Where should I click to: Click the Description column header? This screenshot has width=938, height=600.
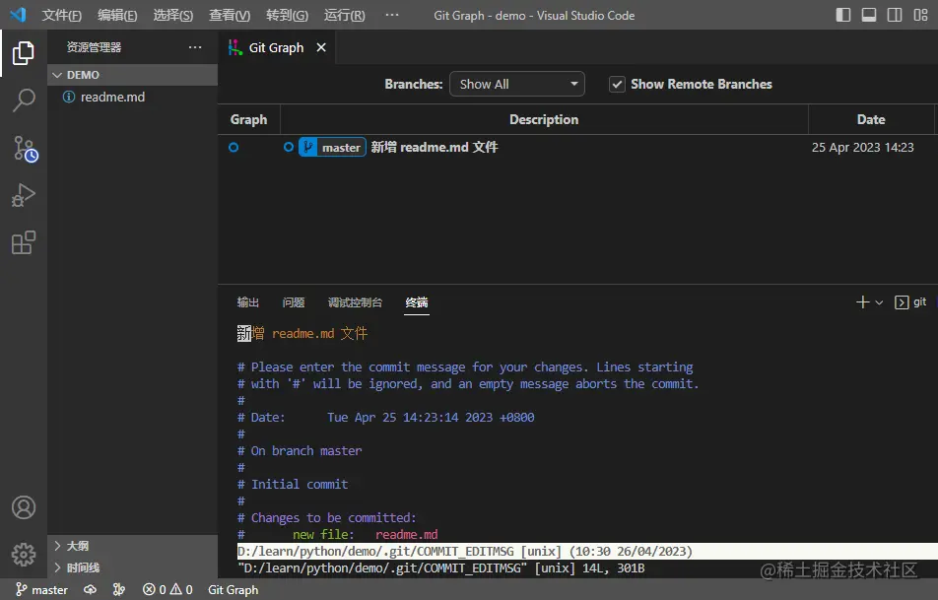pos(544,119)
